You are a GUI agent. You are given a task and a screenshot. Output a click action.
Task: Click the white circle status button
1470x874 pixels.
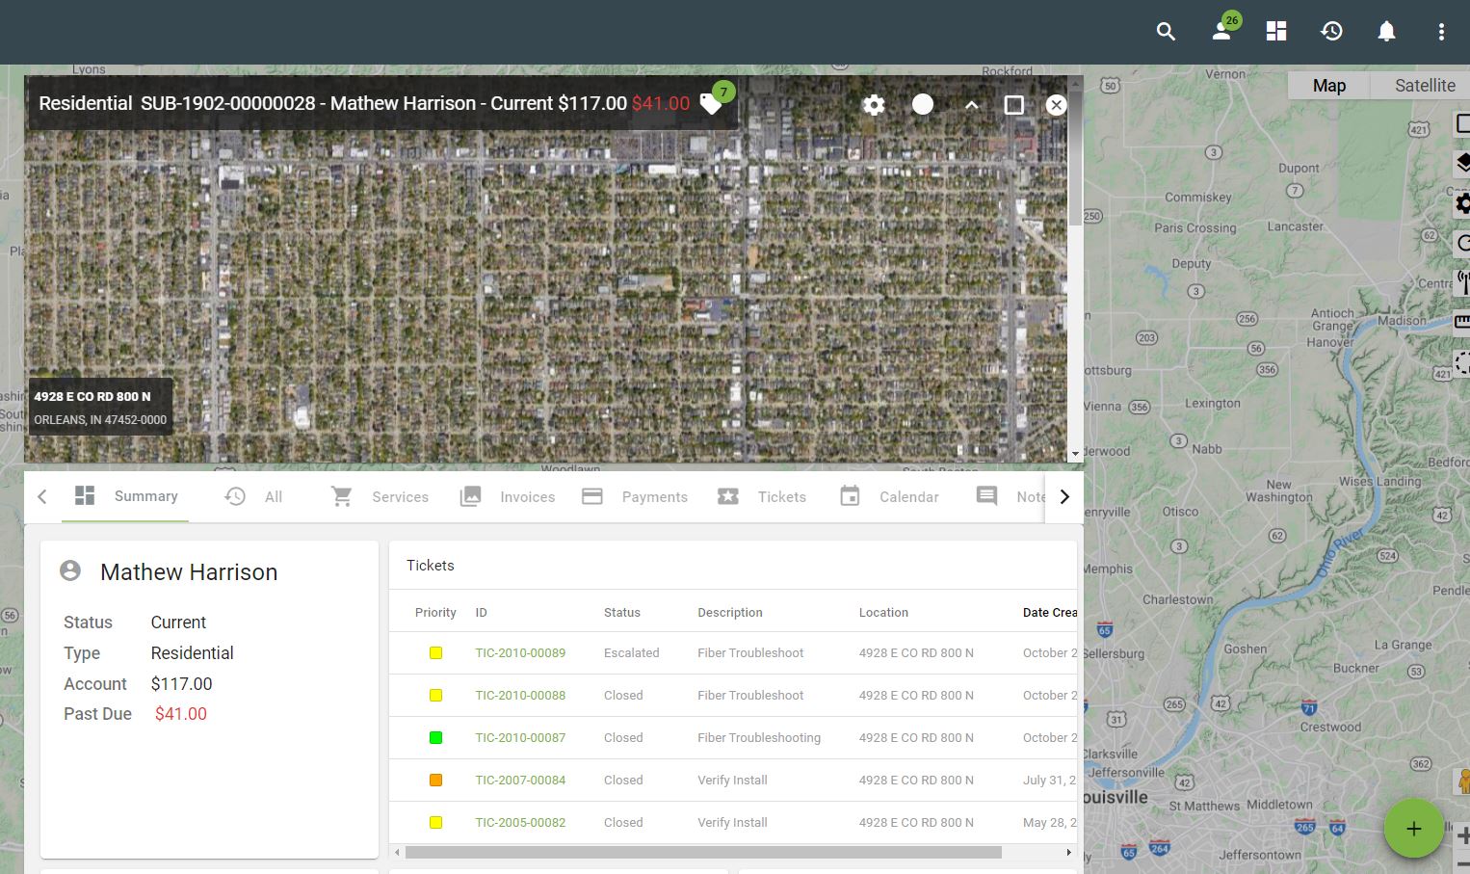pyautogui.click(x=923, y=104)
